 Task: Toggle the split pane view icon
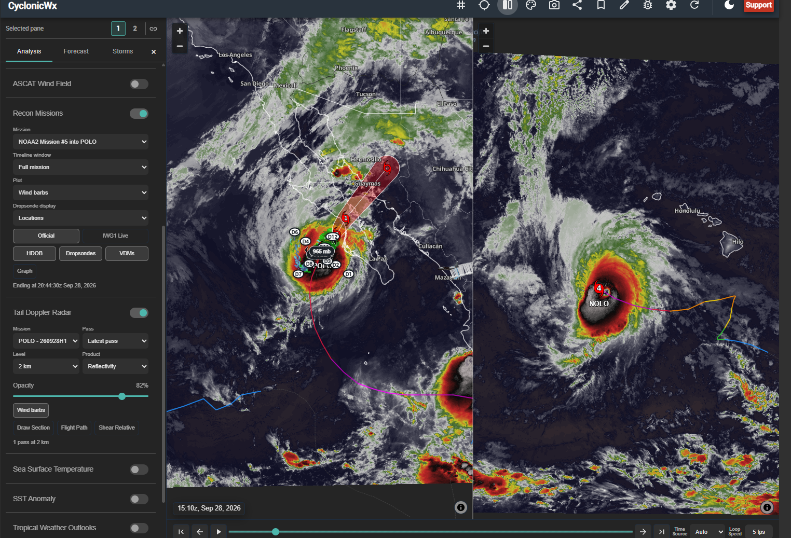508,5
